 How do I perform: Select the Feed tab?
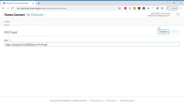(x=7, y=22)
